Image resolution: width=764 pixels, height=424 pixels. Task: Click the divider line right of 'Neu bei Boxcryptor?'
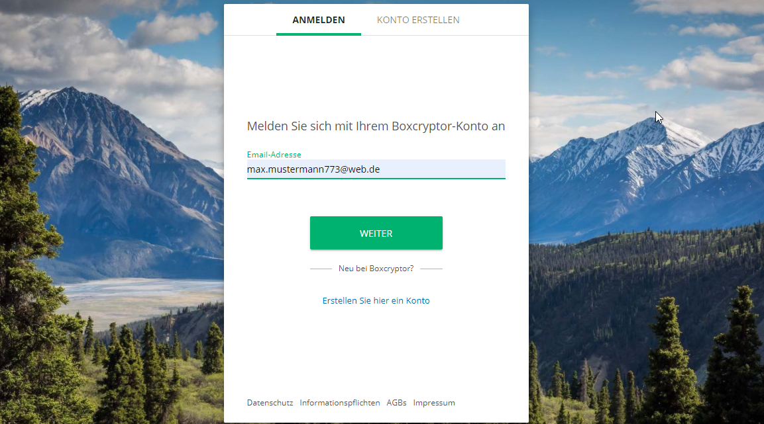[x=431, y=269]
